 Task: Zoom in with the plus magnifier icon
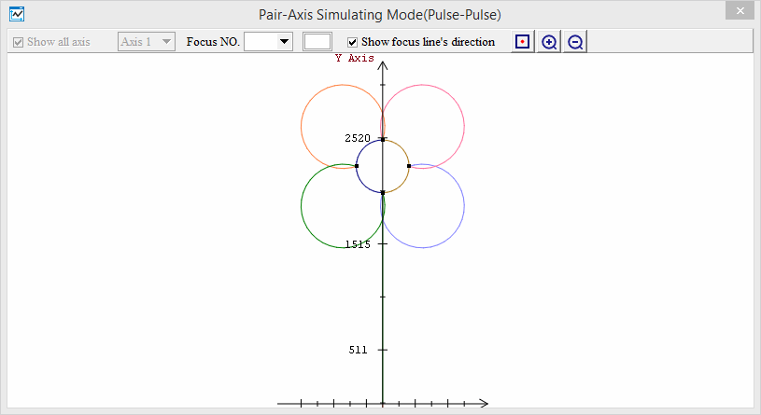pos(549,42)
